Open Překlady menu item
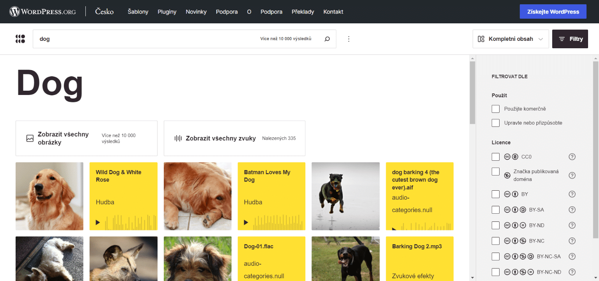599x281 pixels. coord(303,12)
